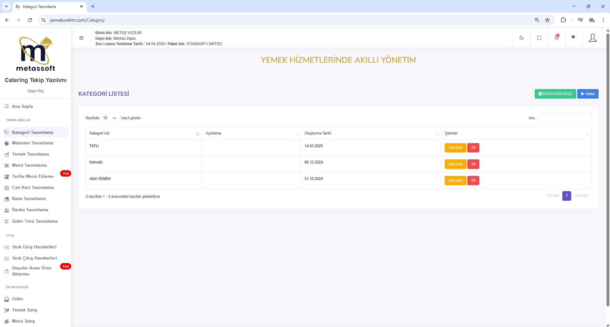Toggle the hamburger sidebar menu icon

pos(81,38)
